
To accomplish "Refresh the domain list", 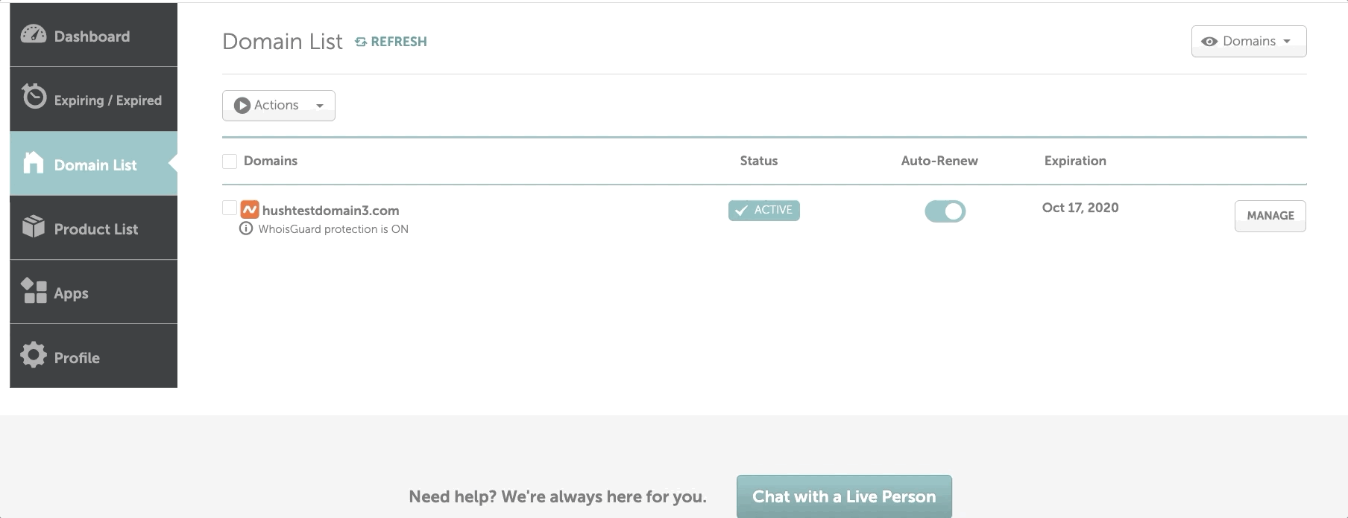I will (391, 42).
